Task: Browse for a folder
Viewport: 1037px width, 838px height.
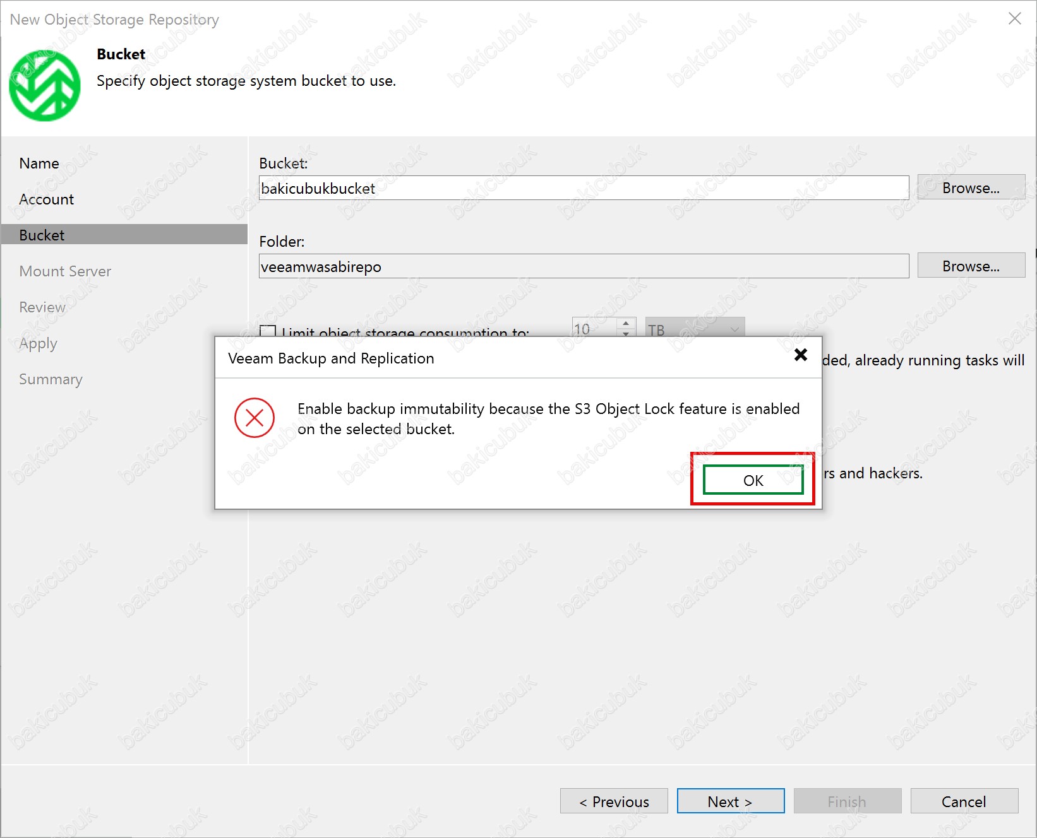Action: point(971,266)
